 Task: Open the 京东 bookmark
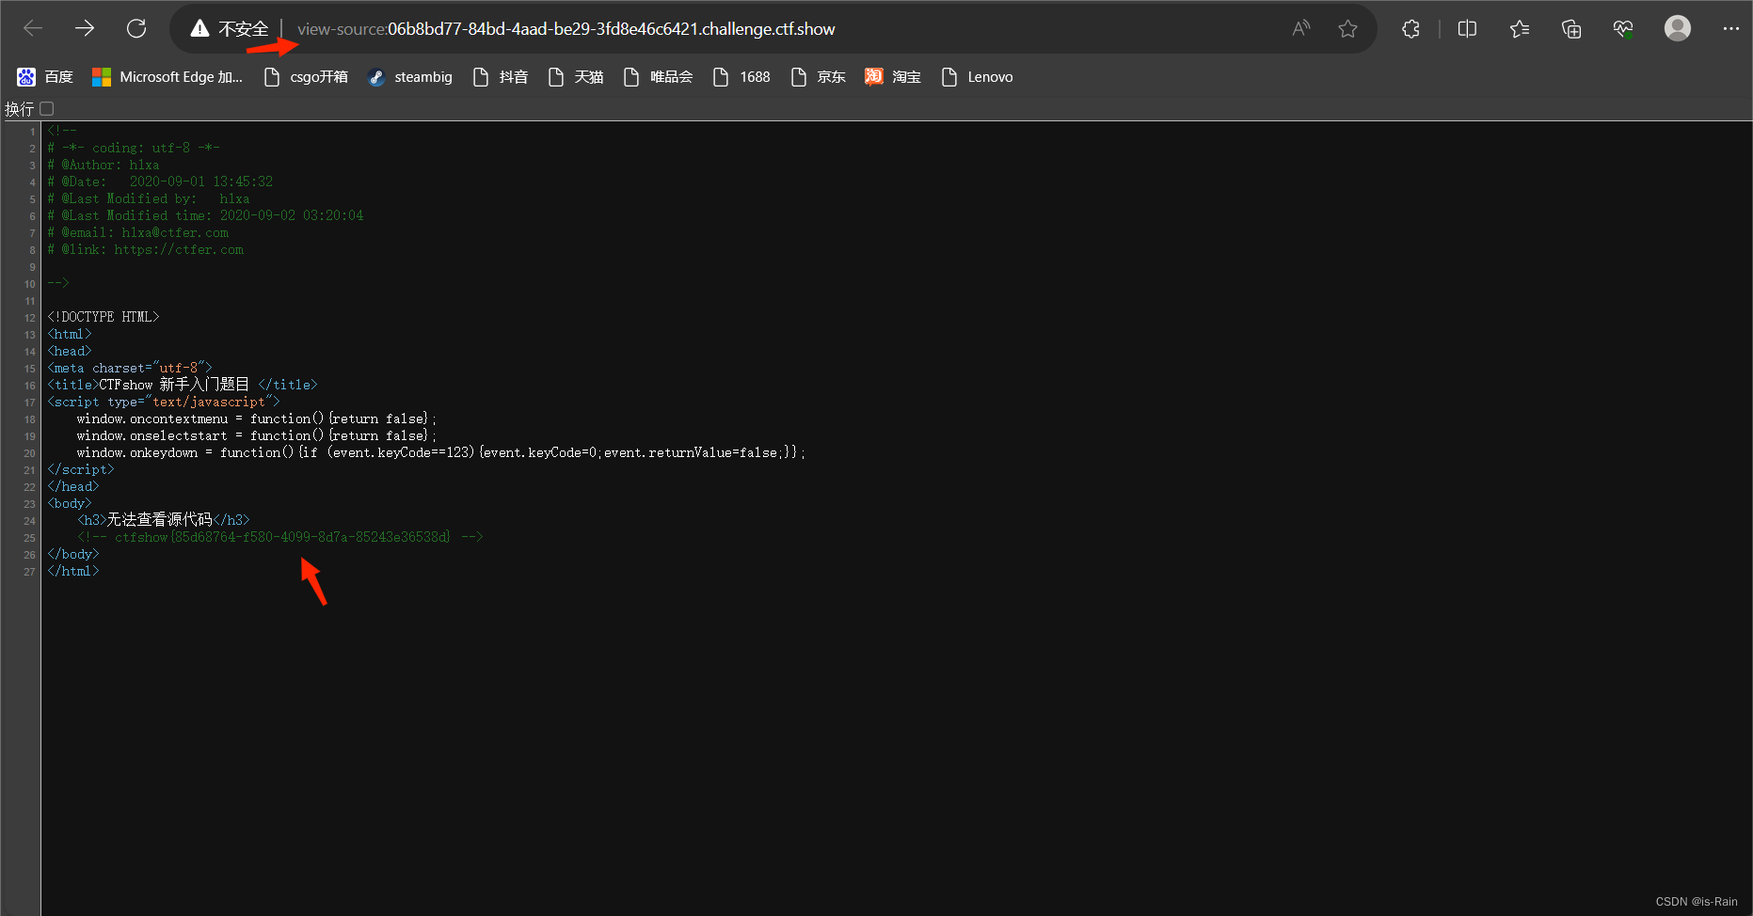coord(818,76)
